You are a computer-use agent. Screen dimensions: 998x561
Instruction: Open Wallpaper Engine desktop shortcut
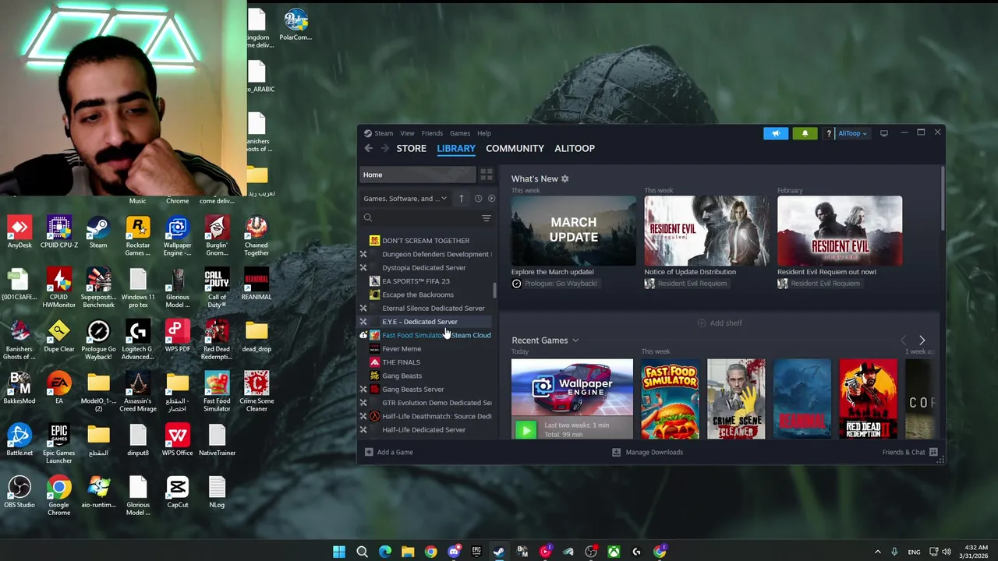point(177,236)
